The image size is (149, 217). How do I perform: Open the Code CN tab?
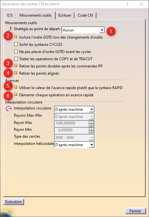coord(85,15)
